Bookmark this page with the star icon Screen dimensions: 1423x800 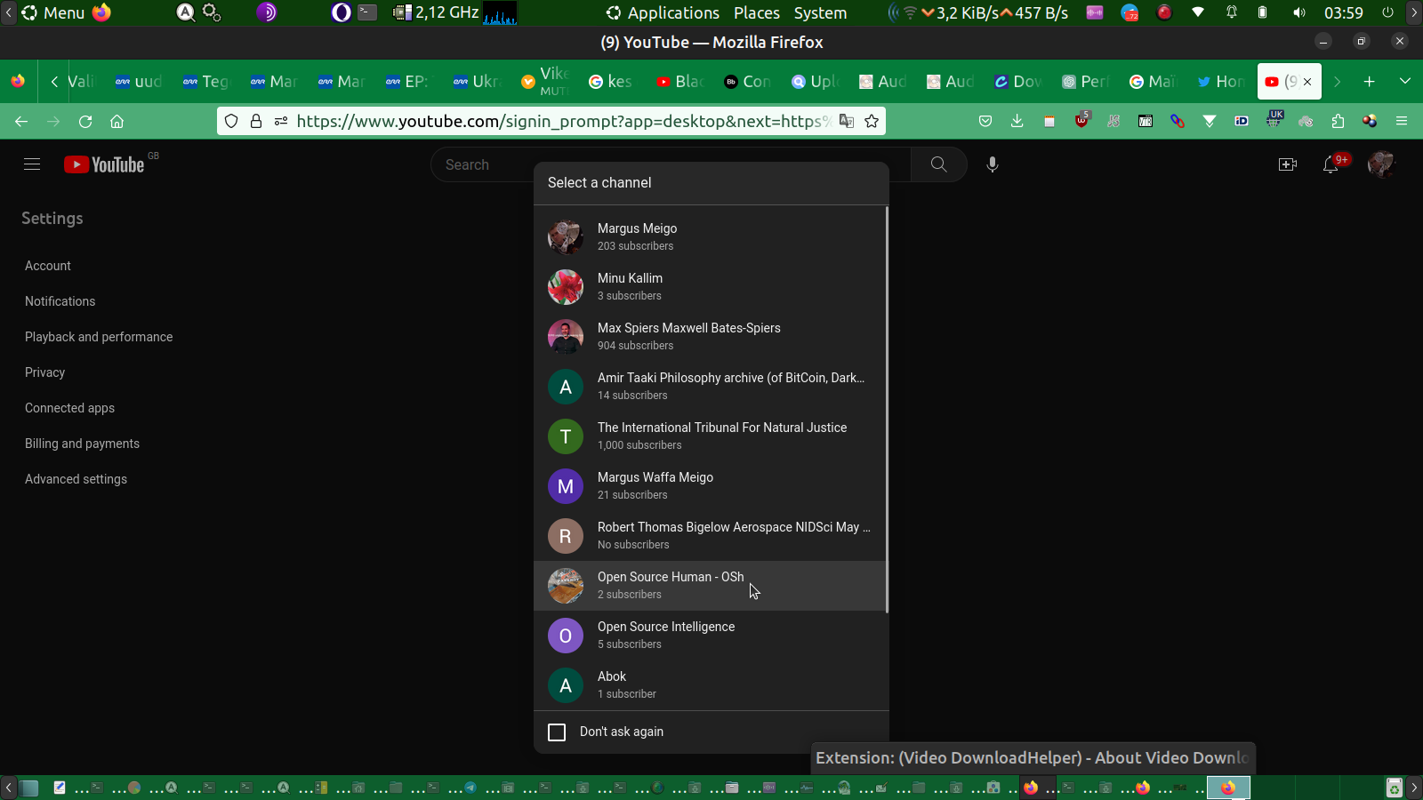tap(872, 122)
